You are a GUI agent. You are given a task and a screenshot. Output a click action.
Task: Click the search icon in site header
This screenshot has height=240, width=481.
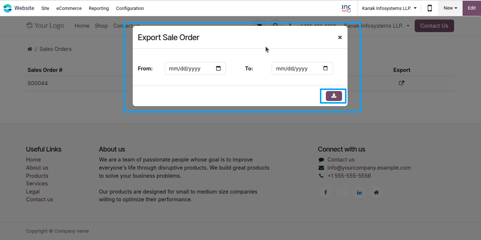(x=276, y=25)
